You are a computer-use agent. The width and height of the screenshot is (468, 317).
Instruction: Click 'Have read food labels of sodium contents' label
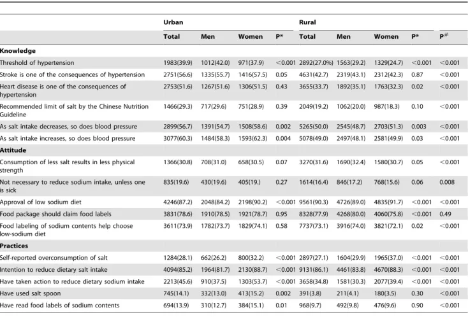[60, 306]
